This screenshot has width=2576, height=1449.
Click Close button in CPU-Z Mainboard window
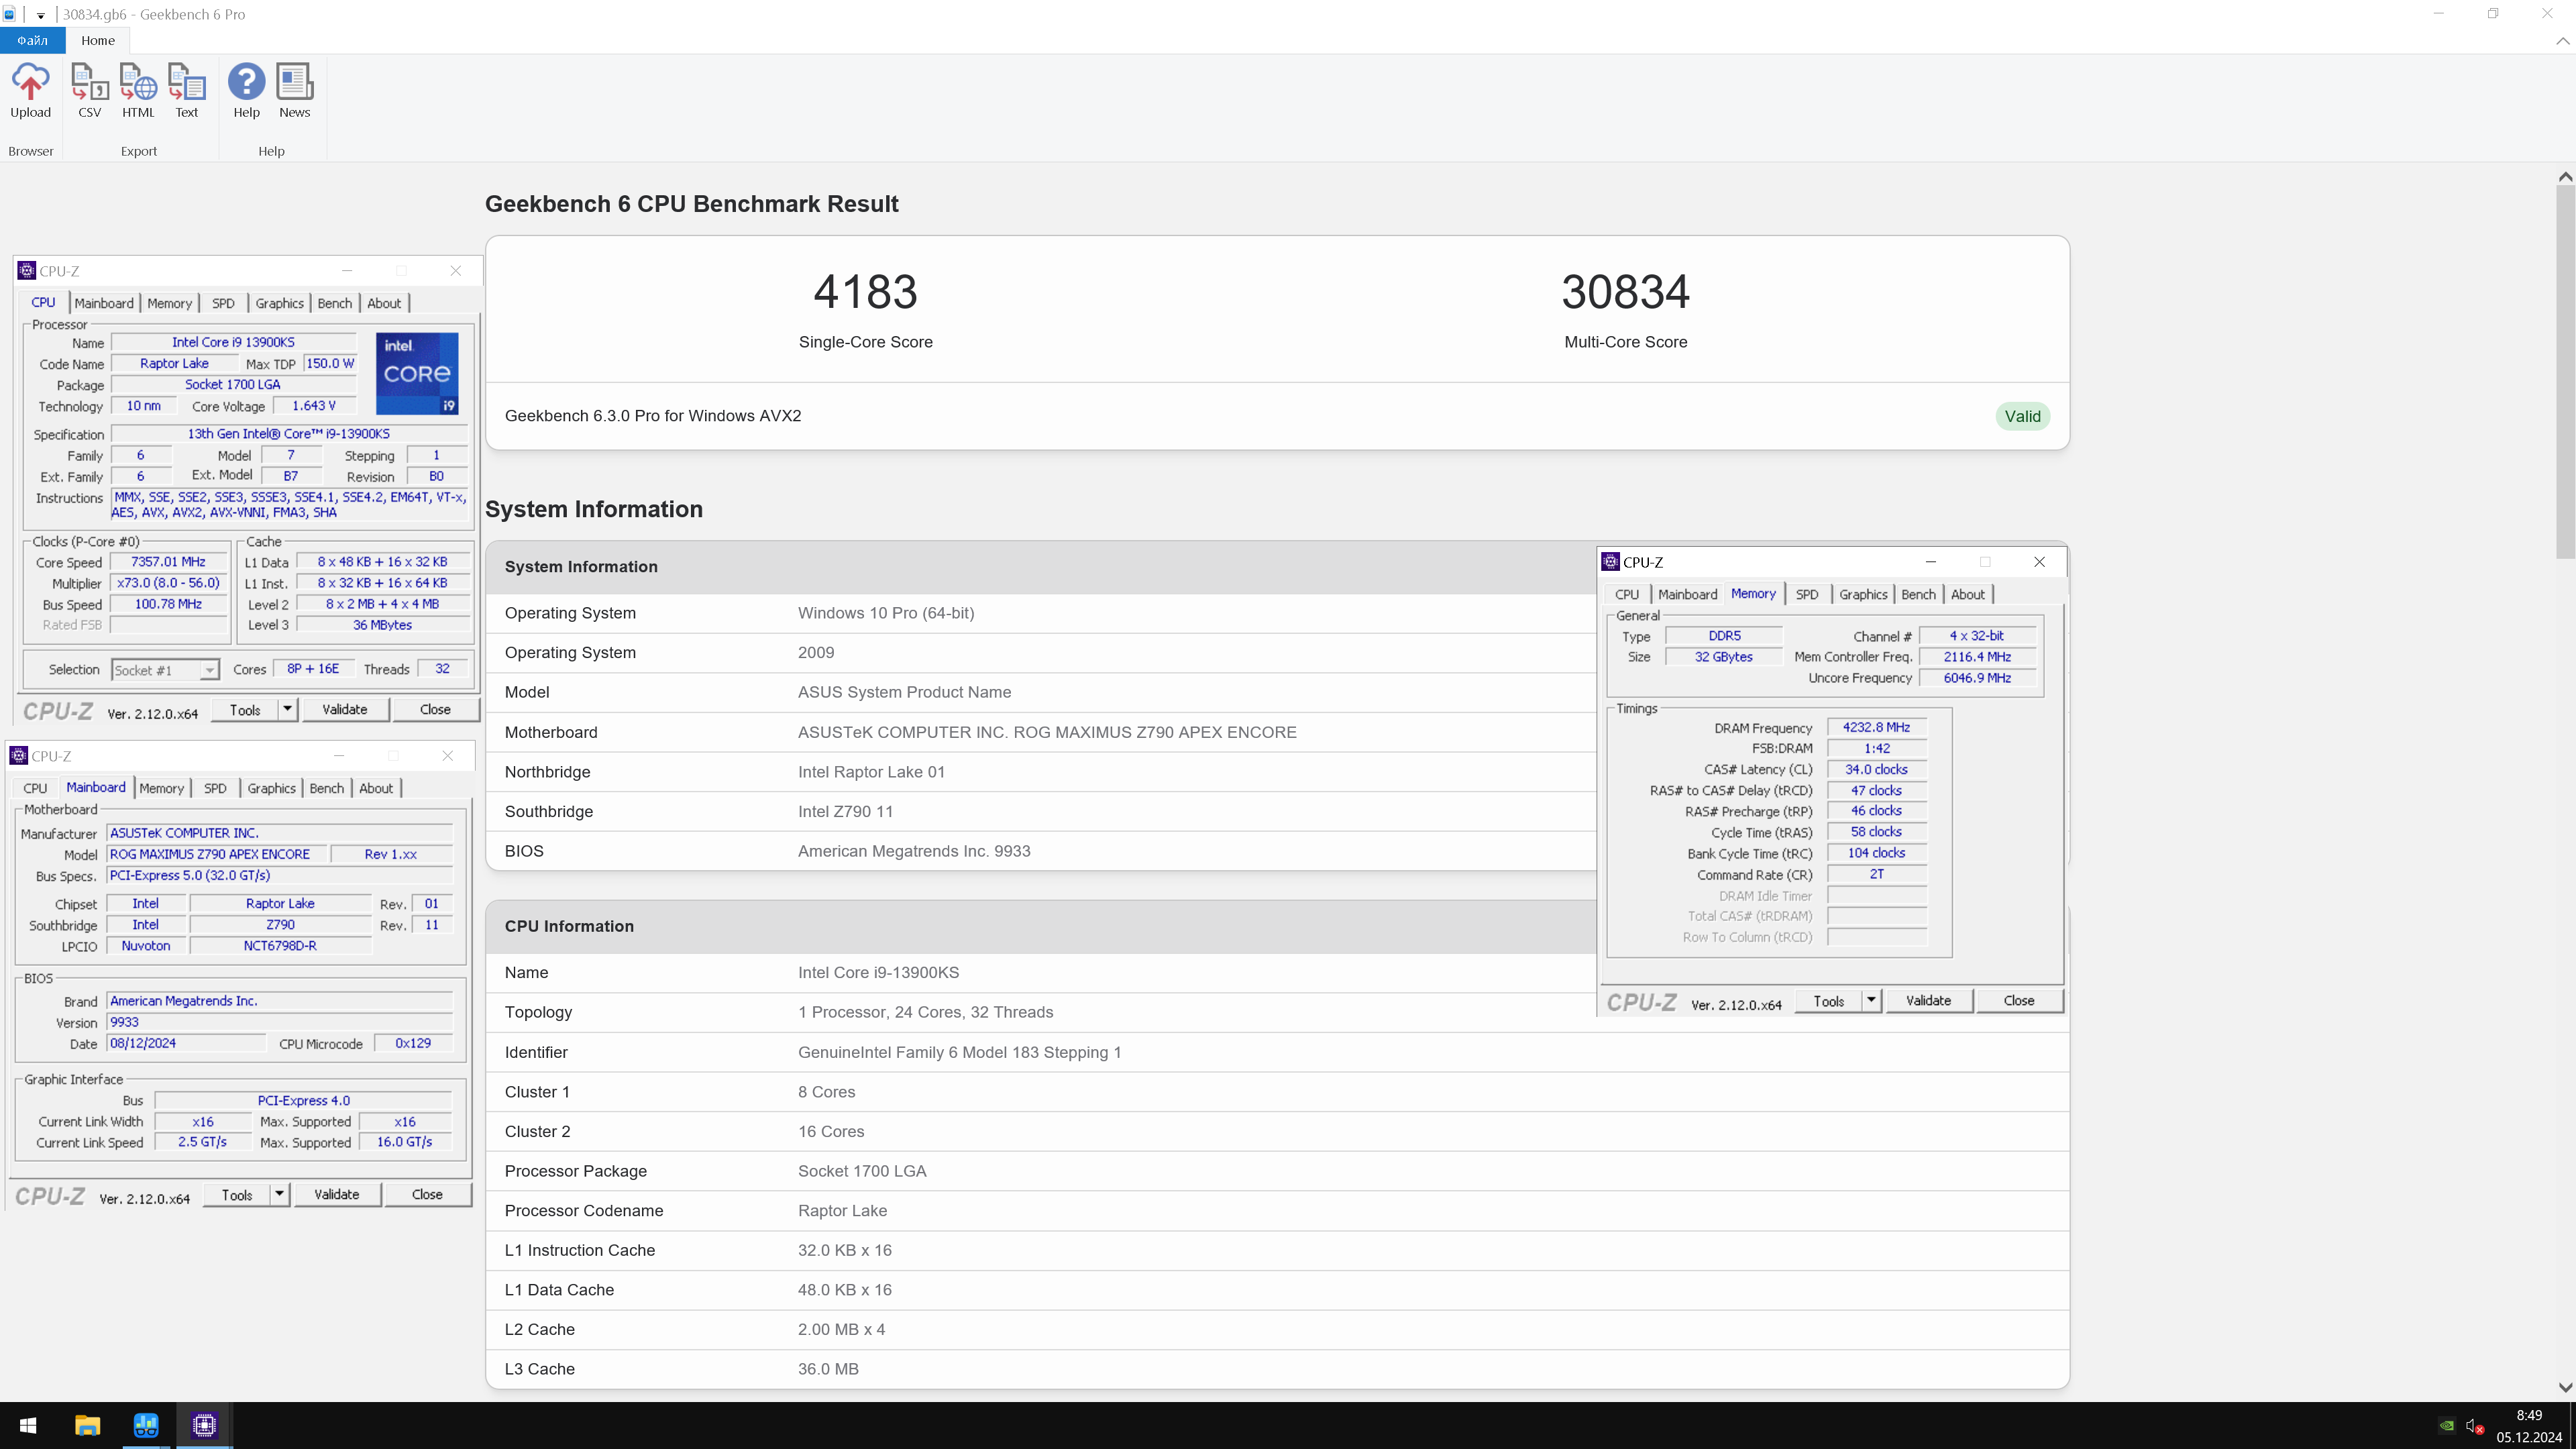(427, 1194)
